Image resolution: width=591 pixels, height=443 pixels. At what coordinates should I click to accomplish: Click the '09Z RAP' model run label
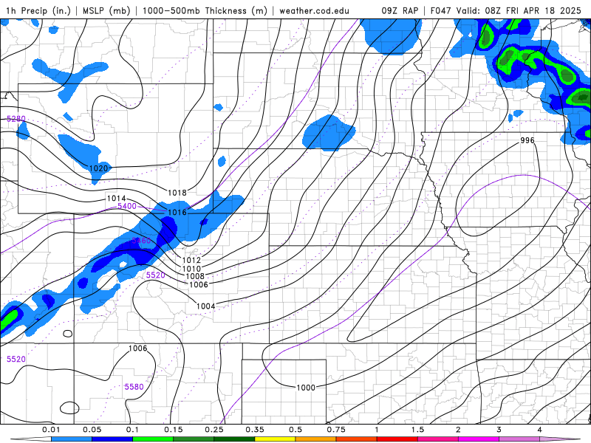coord(400,10)
